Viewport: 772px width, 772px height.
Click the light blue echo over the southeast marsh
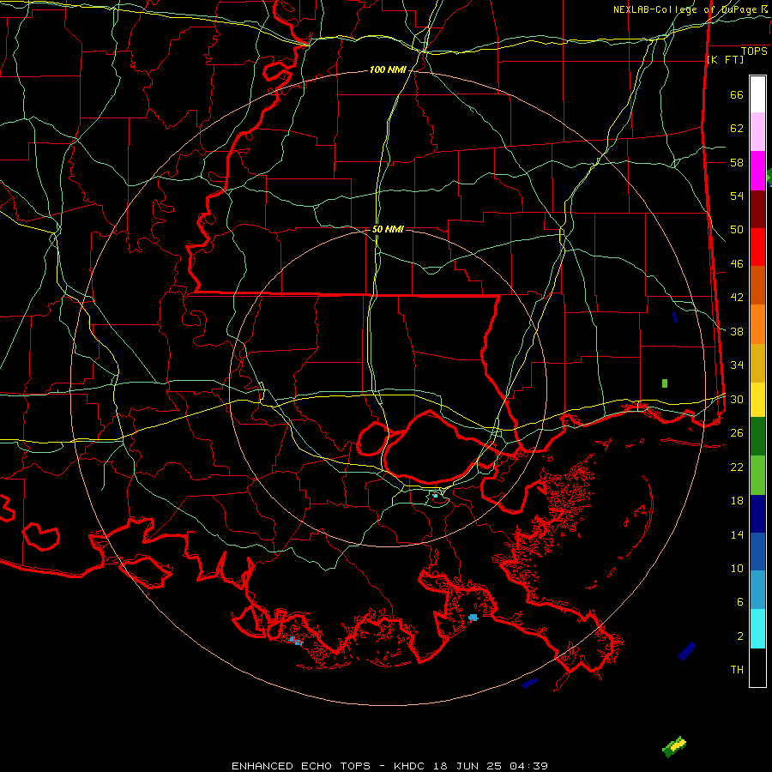(x=473, y=618)
